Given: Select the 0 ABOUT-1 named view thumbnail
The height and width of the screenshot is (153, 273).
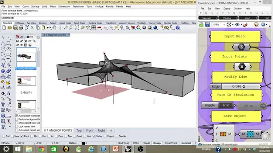Looking at the screenshot, I should point(26,81).
